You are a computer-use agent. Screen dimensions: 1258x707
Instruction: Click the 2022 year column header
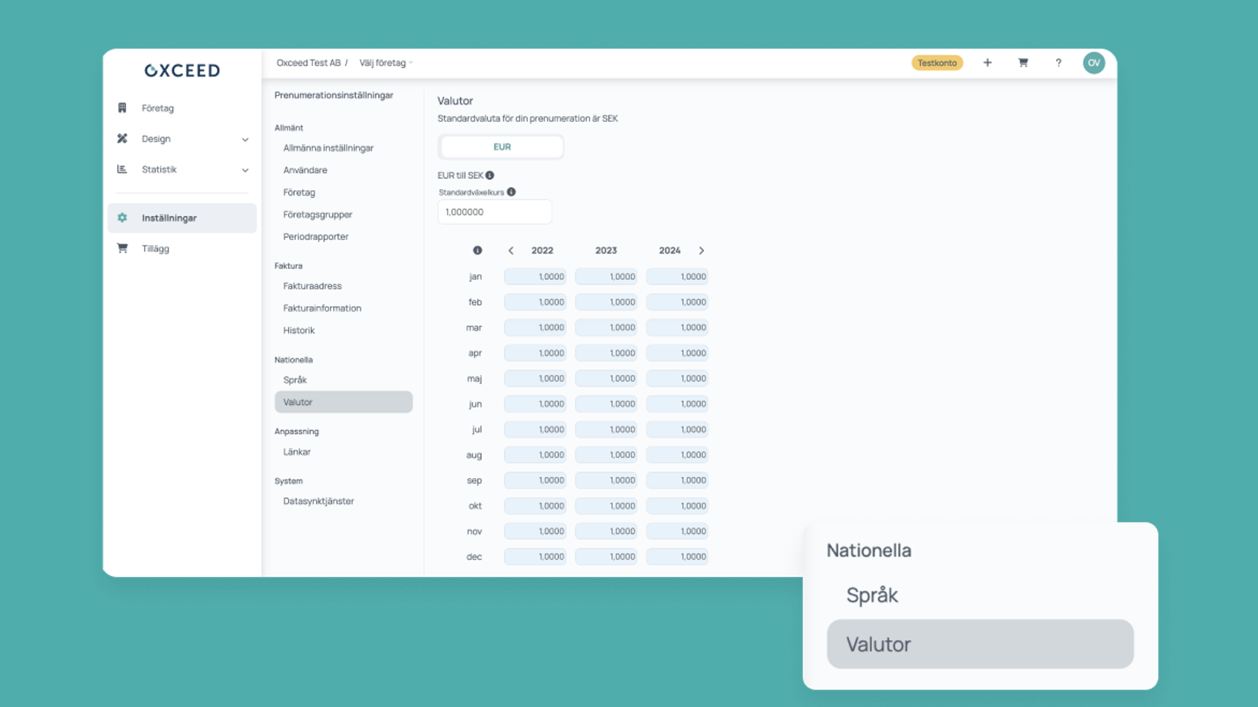coord(542,251)
